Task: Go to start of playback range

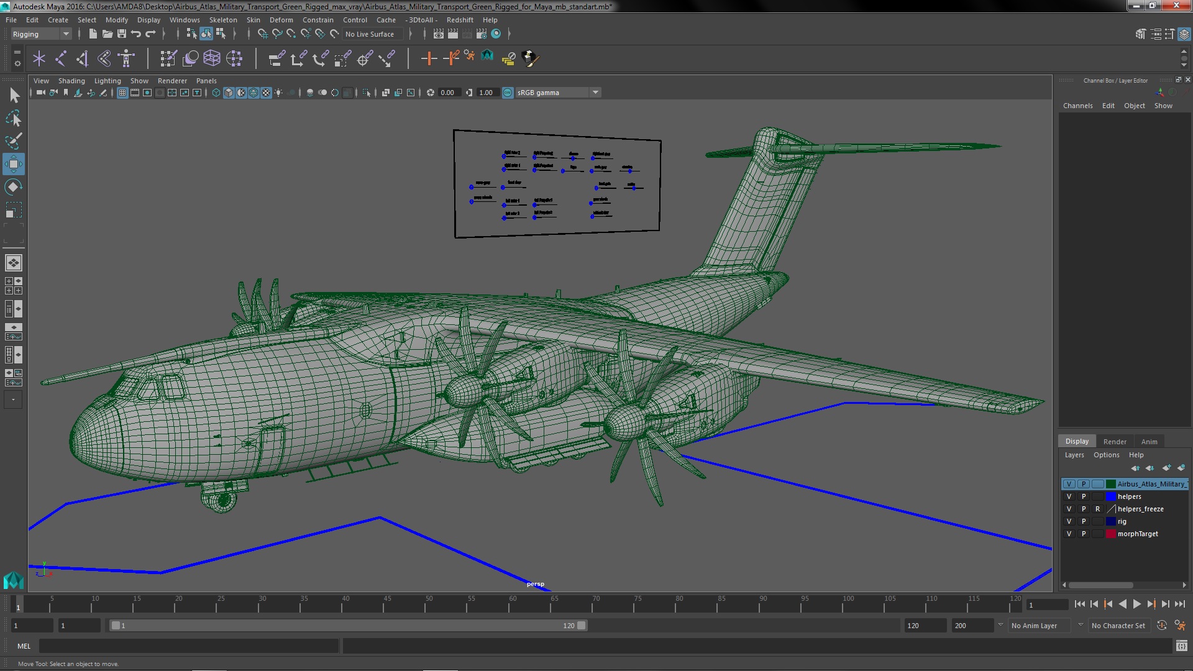Action: pyautogui.click(x=1079, y=604)
